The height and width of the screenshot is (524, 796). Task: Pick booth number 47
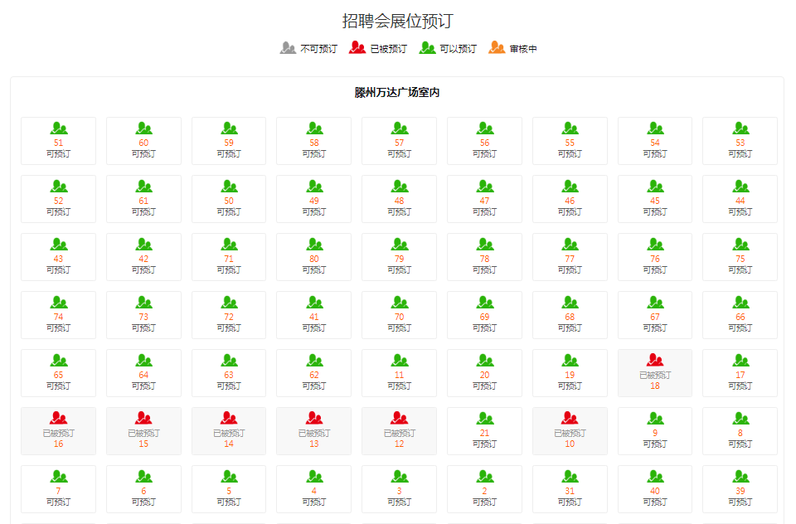point(484,199)
